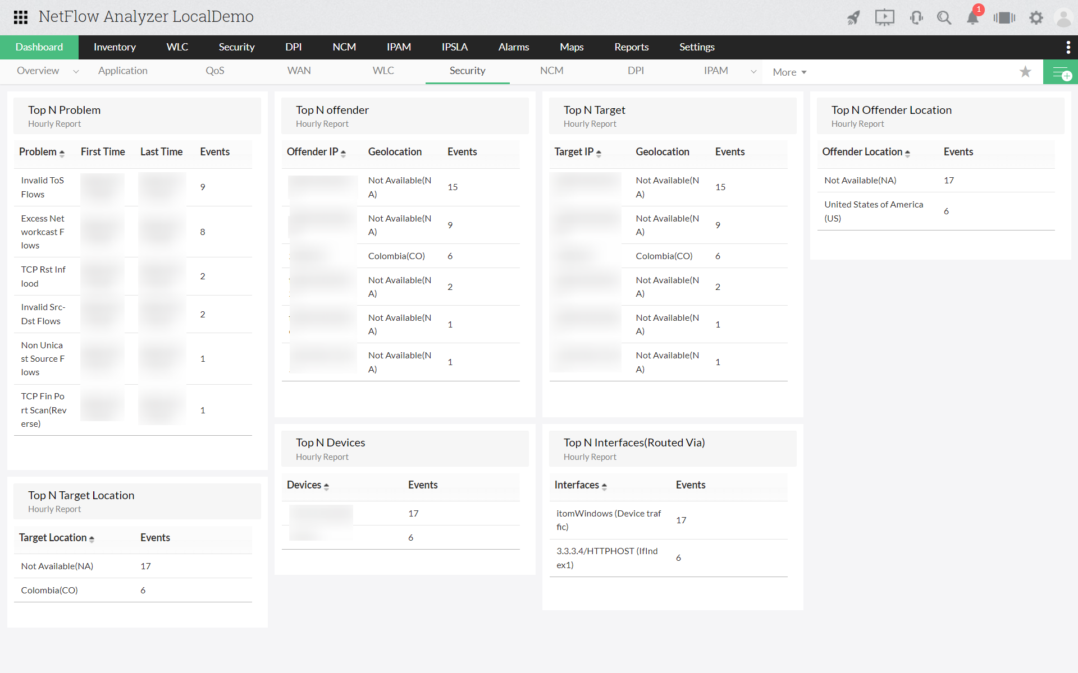Click the rocket quick-start icon
This screenshot has width=1078, height=673.
pyautogui.click(x=853, y=18)
